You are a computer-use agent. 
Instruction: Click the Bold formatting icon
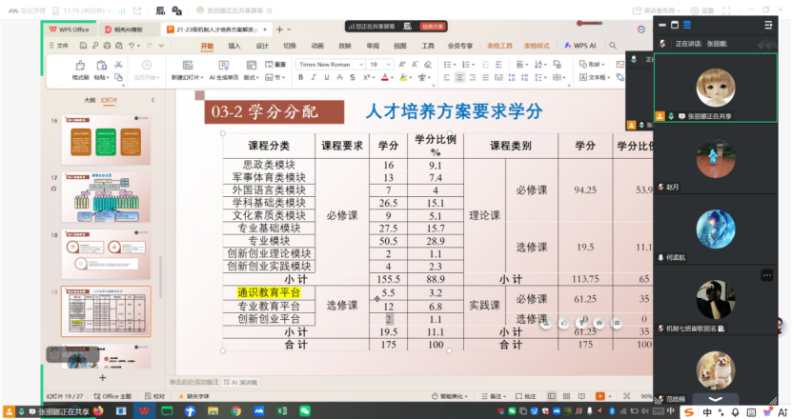[299, 77]
